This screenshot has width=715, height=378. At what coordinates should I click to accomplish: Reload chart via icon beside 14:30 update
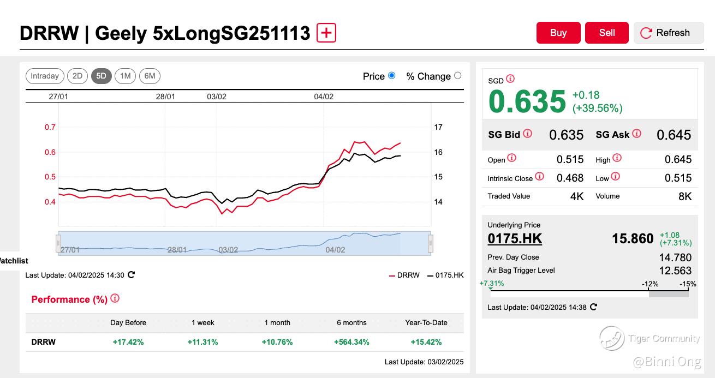click(x=131, y=275)
